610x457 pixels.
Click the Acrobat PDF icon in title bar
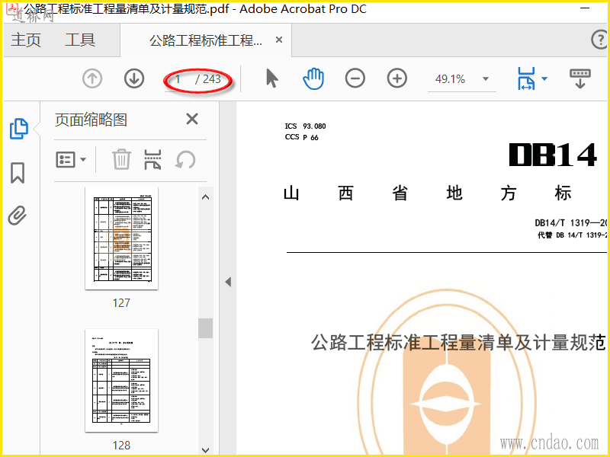tap(13, 8)
